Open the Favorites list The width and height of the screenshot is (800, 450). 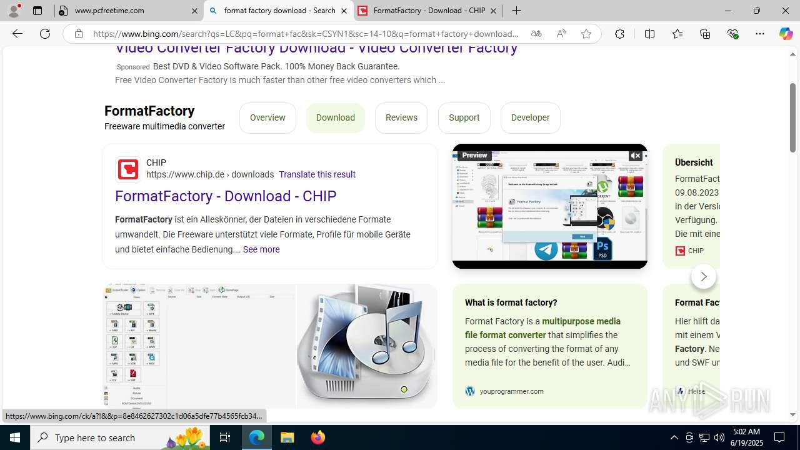[x=677, y=34]
